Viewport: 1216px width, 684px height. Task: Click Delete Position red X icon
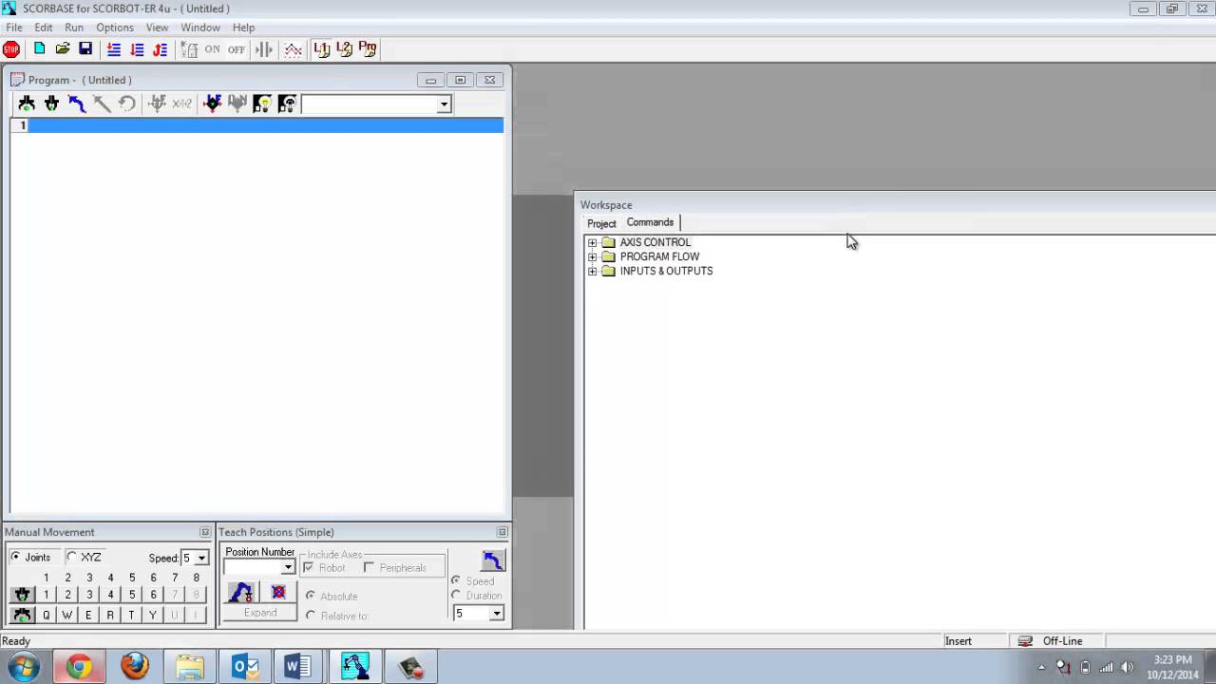(x=278, y=593)
